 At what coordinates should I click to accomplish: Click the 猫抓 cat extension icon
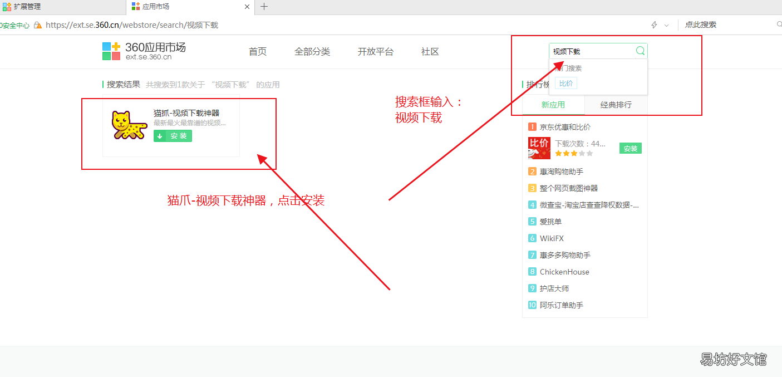point(129,125)
